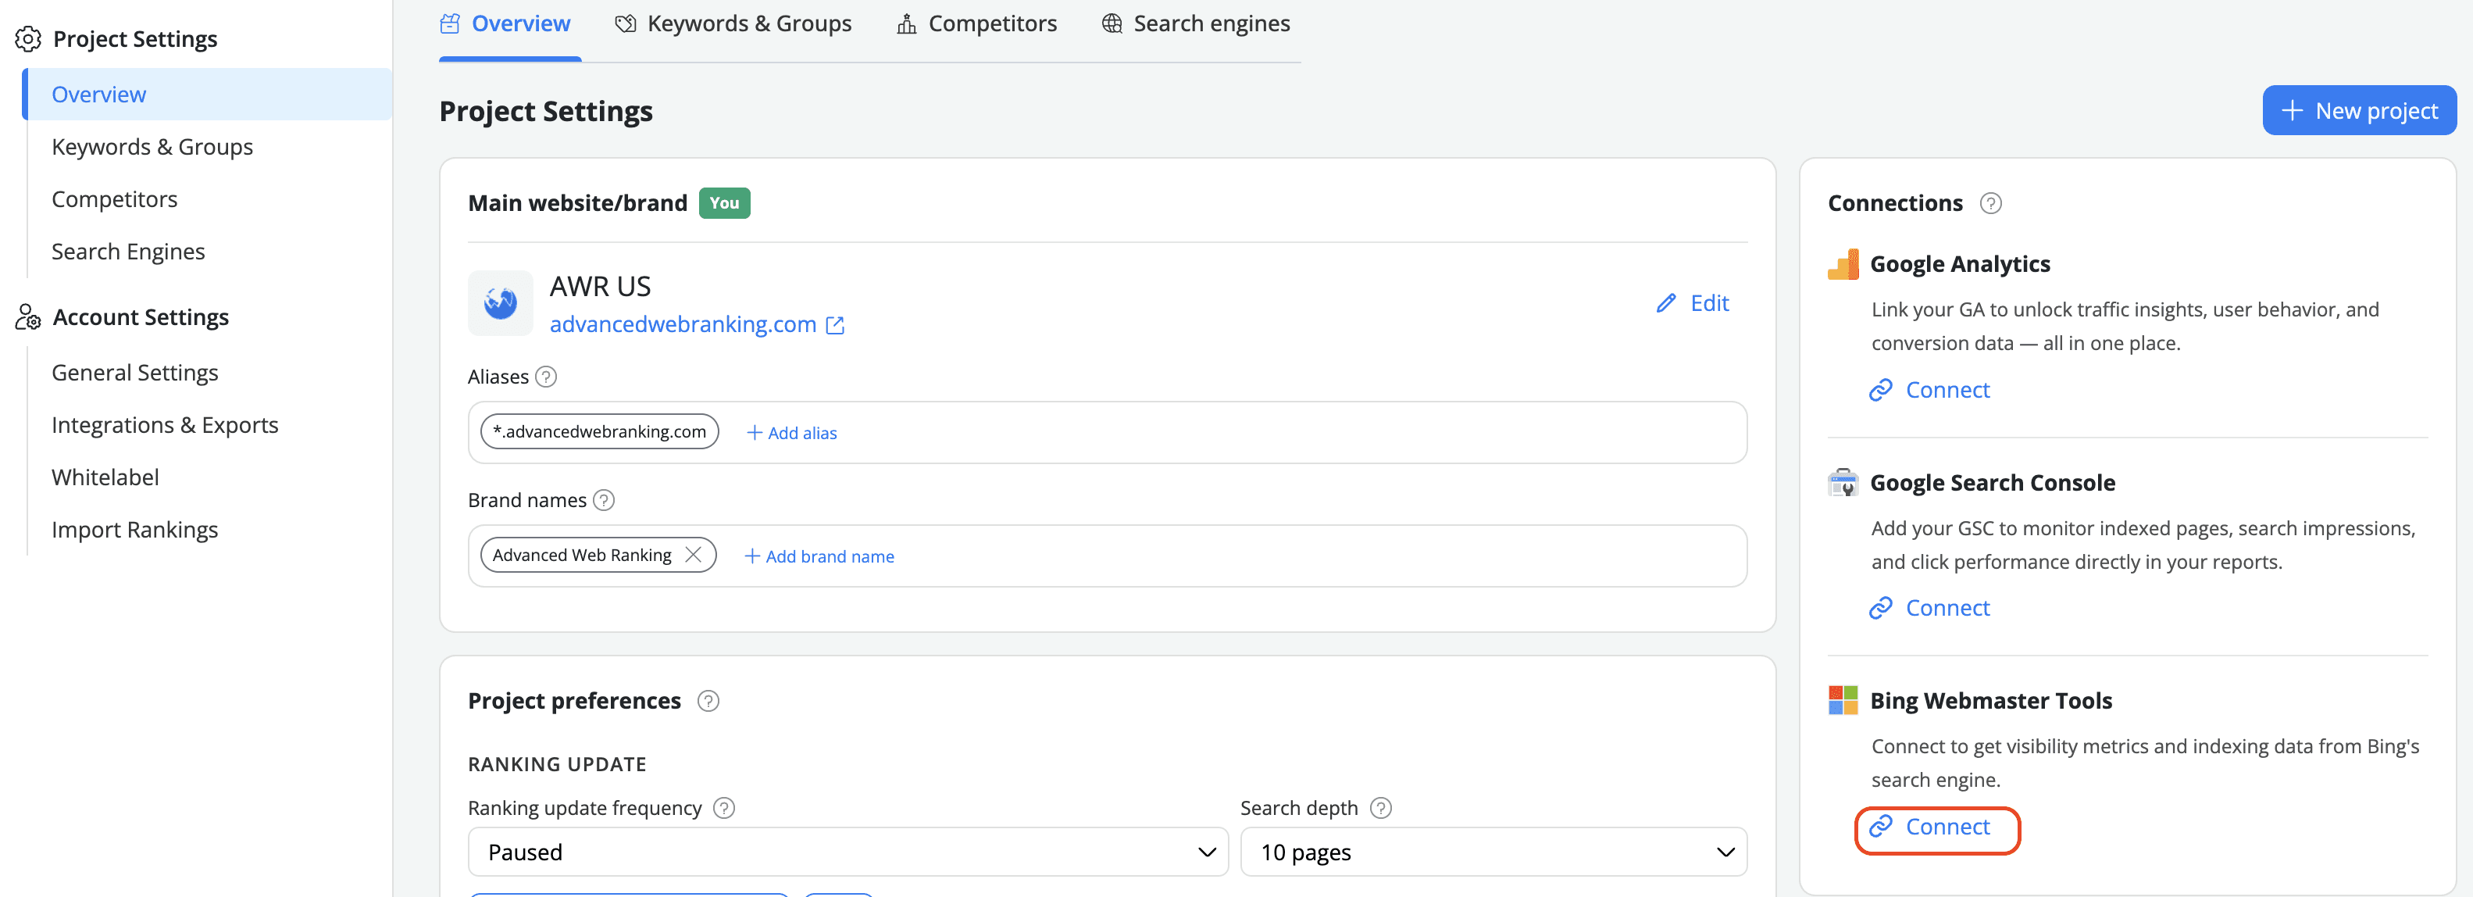The width and height of the screenshot is (2473, 897).
Task: Connect Google Analytics
Action: pos(1929,390)
